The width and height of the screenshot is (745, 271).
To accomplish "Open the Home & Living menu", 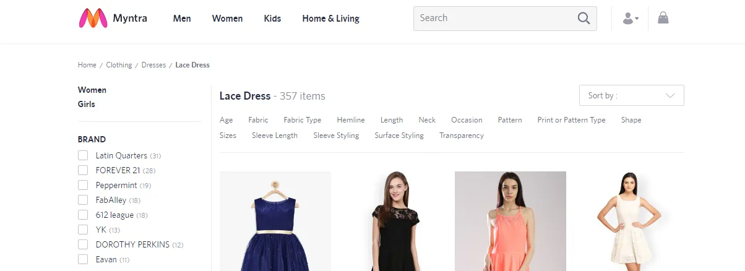I will click(330, 19).
